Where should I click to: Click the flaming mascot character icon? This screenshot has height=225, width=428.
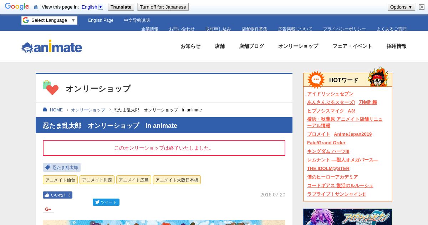[378, 76]
